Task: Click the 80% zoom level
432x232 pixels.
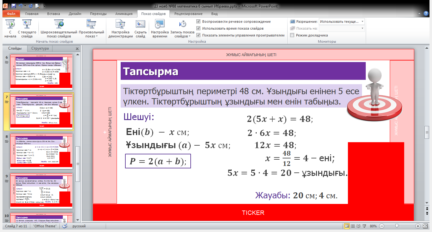Action: click(x=373, y=226)
